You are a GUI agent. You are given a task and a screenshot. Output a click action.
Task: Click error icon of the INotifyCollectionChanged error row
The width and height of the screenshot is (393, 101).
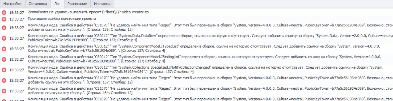pyautogui.click(x=4, y=70)
